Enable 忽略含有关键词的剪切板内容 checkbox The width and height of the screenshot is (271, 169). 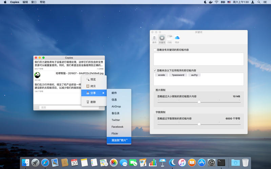(155, 50)
